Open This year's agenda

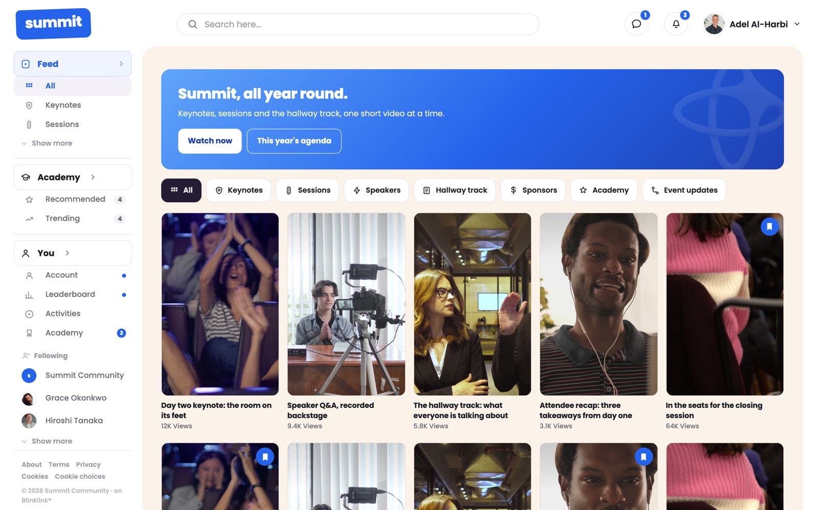(x=294, y=141)
